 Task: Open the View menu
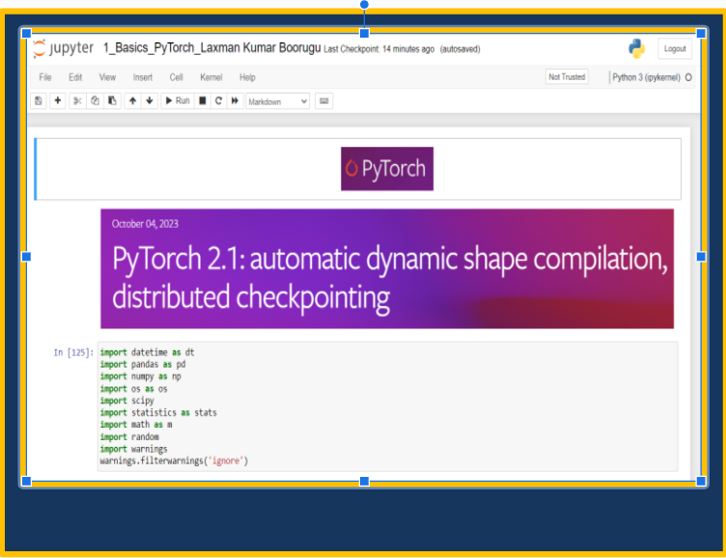click(107, 77)
